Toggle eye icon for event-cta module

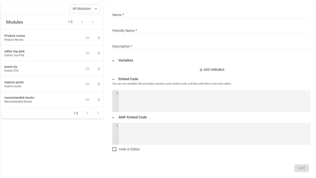(87, 69)
